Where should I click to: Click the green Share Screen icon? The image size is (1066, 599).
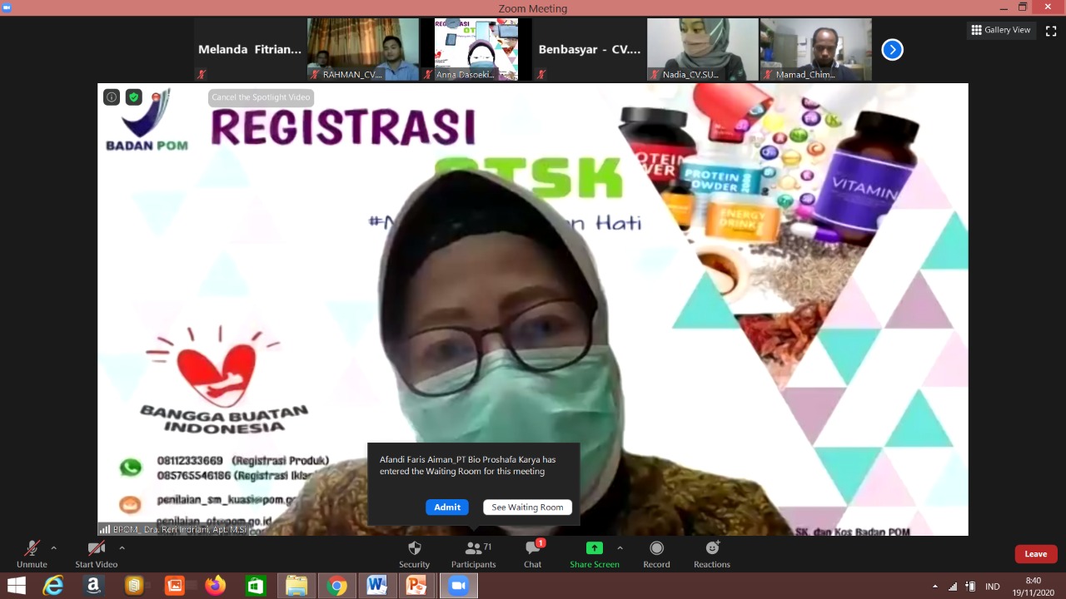pyautogui.click(x=594, y=548)
